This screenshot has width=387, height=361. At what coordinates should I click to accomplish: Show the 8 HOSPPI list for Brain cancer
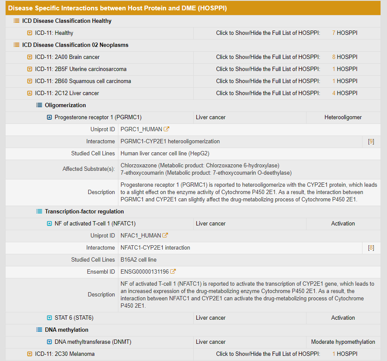pos(334,57)
